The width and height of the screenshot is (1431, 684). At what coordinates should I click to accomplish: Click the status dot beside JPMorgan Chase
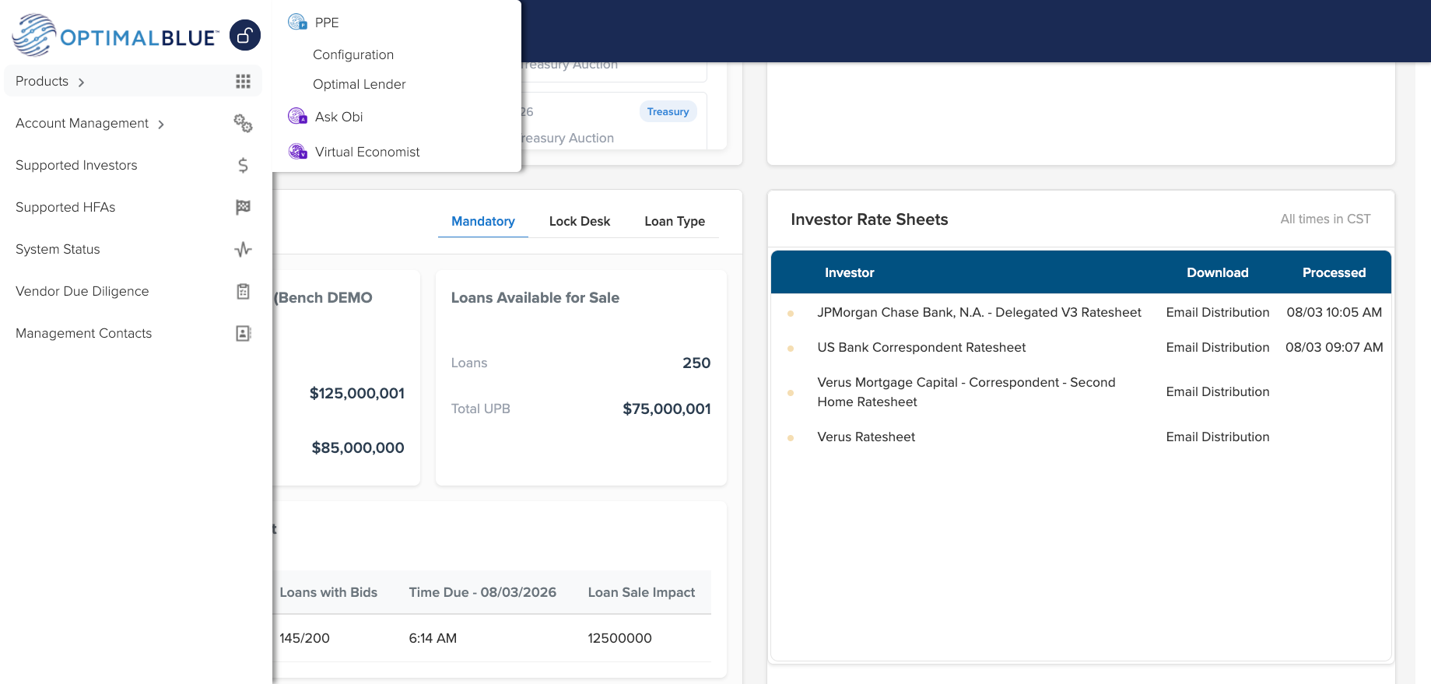tap(791, 314)
